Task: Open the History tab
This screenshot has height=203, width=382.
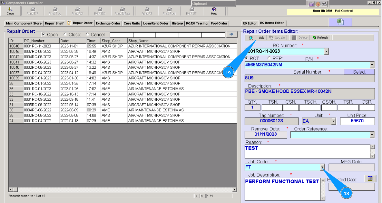Action: coord(177,24)
